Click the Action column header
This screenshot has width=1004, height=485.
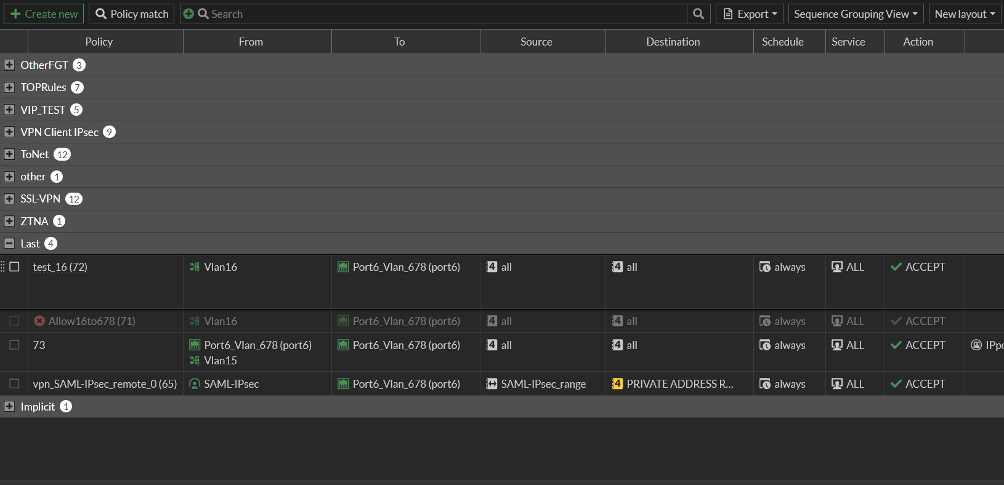(x=925, y=41)
